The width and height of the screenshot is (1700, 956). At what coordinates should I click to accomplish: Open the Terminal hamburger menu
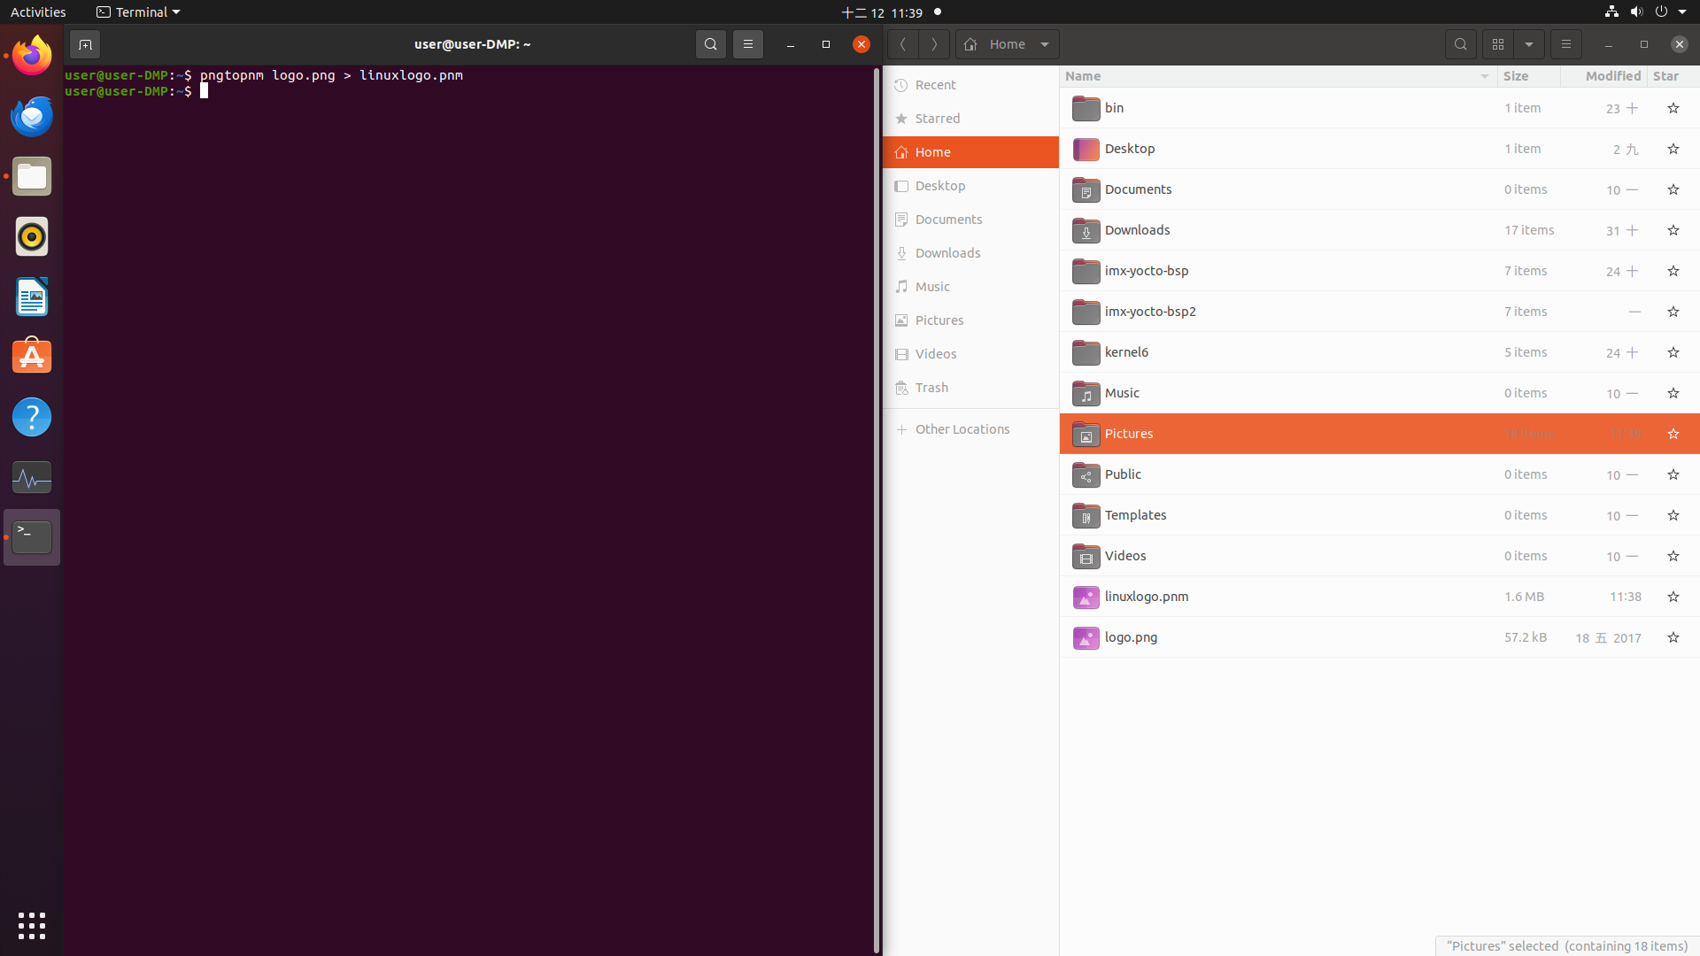(x=748, y=44)
